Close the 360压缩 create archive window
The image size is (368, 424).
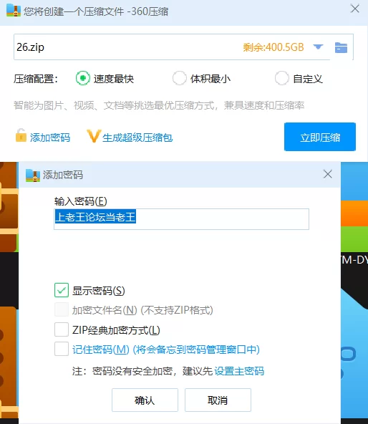pos(354,9)
